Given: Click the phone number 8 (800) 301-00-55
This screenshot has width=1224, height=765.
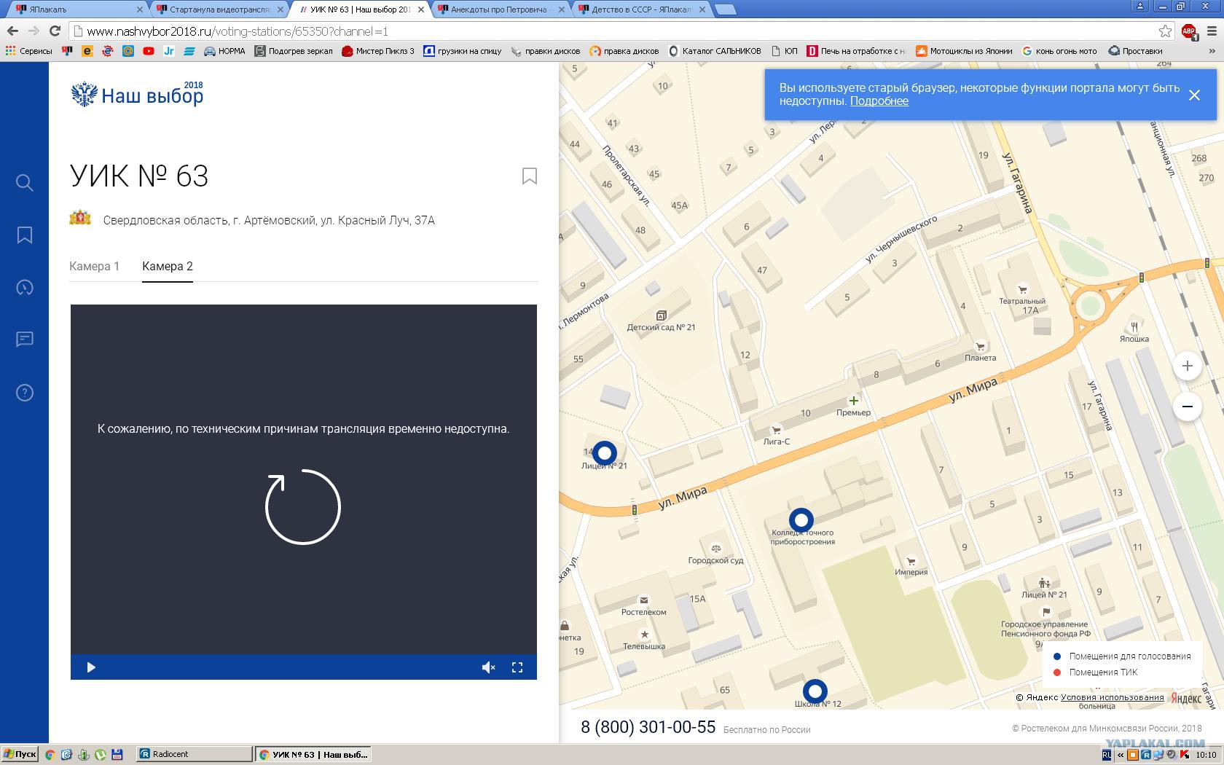Looking at the screenshot, I should click(x=648, y=727).
